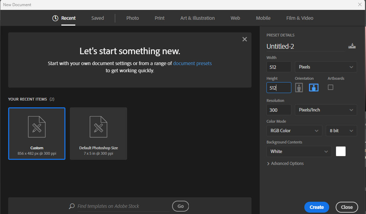Select landscape orientation
This screenshot has width=366, height=214.
click(314, 88)
